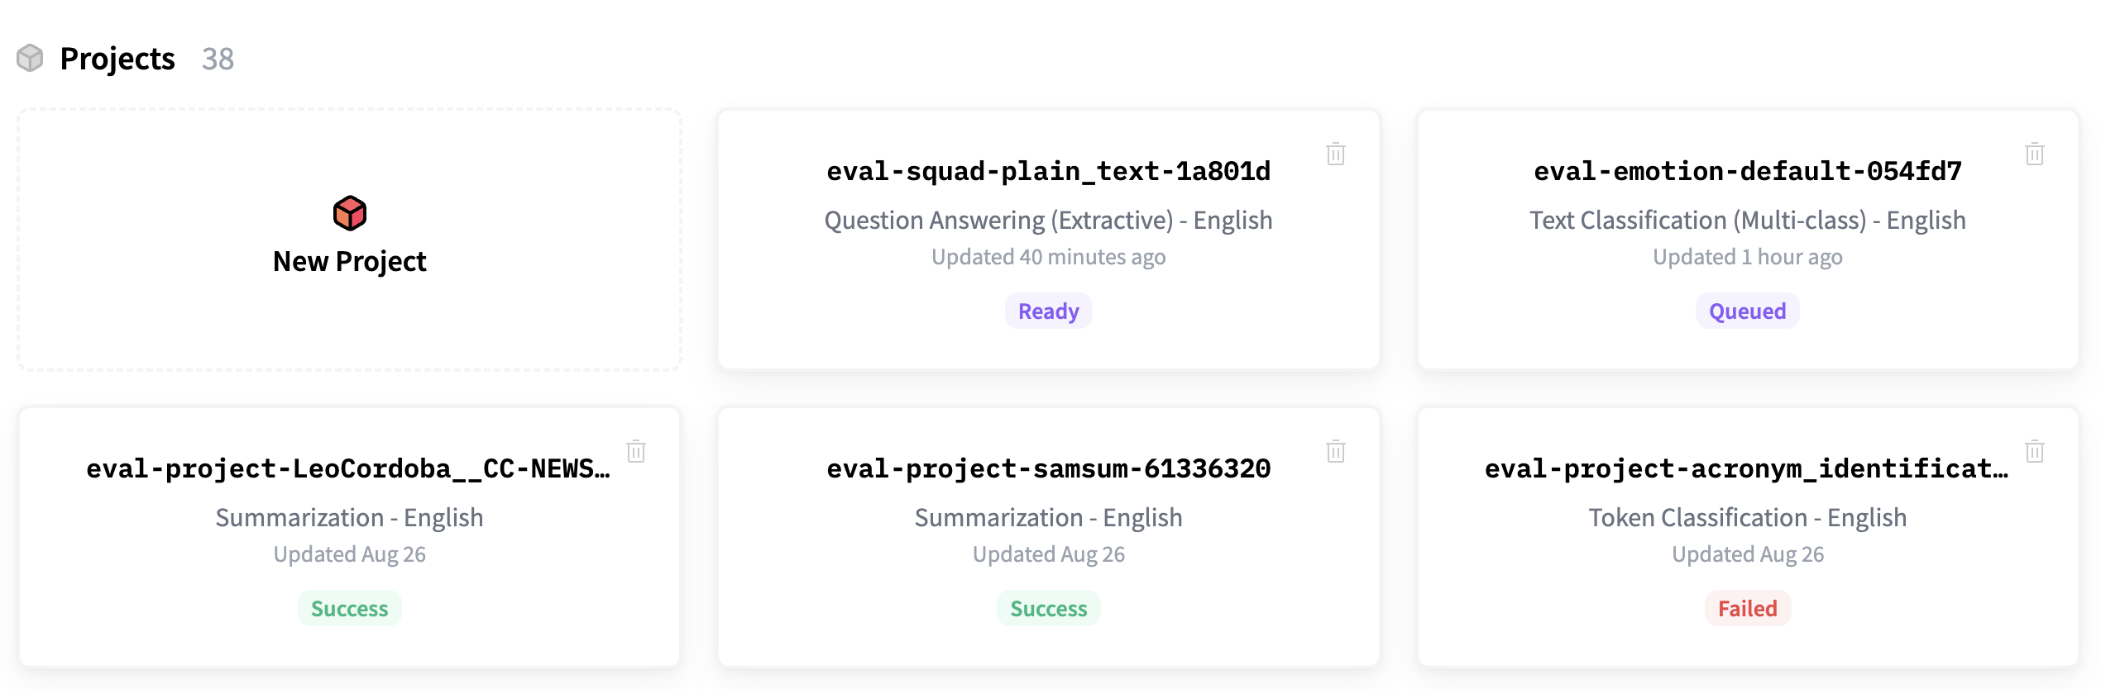Click the red Failed status badge
This screenshot has width=2101, height=689.
point(1747,609)
